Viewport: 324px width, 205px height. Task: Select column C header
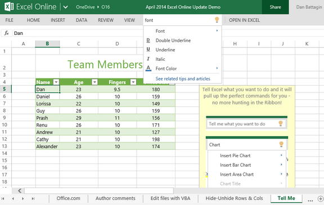click(79, 44)
